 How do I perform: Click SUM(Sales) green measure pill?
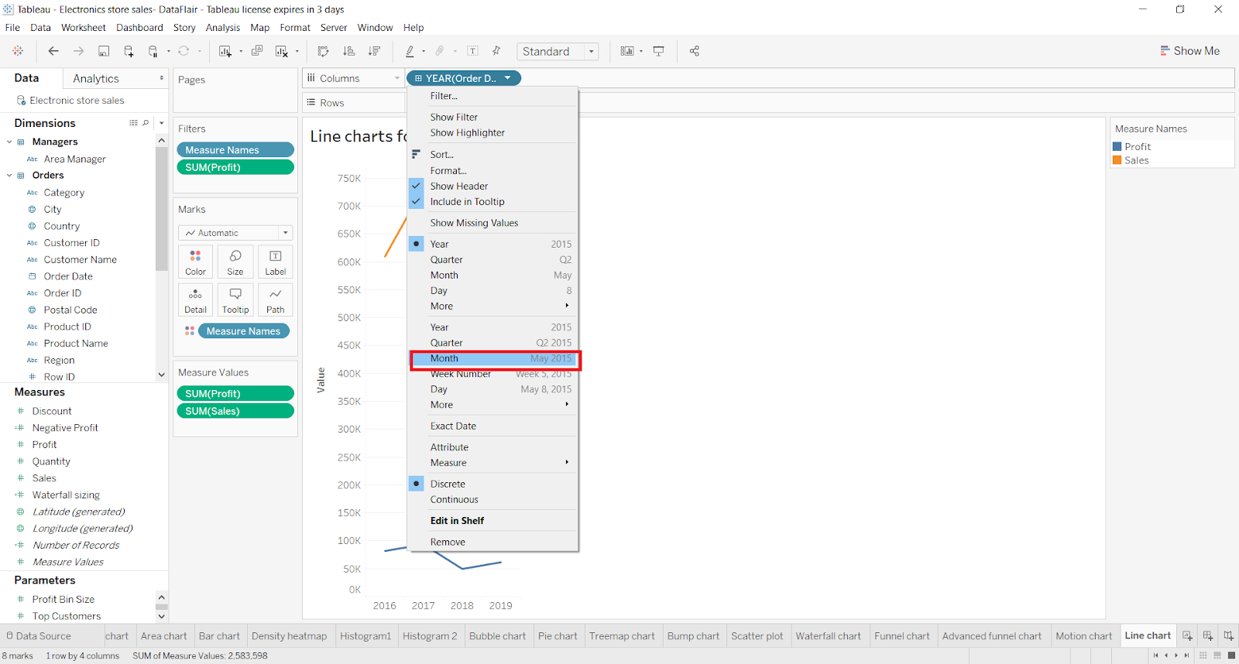[235, 411]
